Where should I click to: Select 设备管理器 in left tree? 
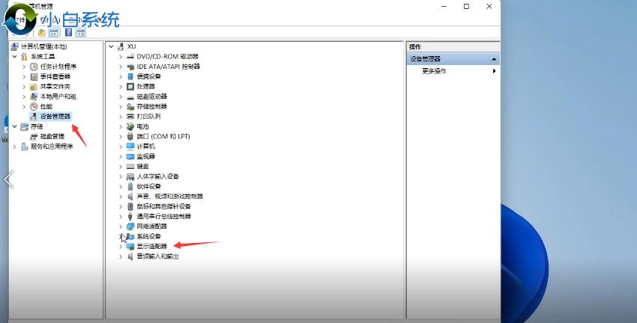pos(55,117)
